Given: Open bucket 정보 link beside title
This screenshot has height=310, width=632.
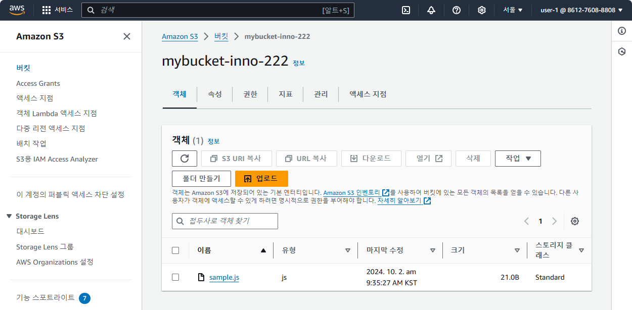Looking at the screenshot, I should (x=299, y=63).
